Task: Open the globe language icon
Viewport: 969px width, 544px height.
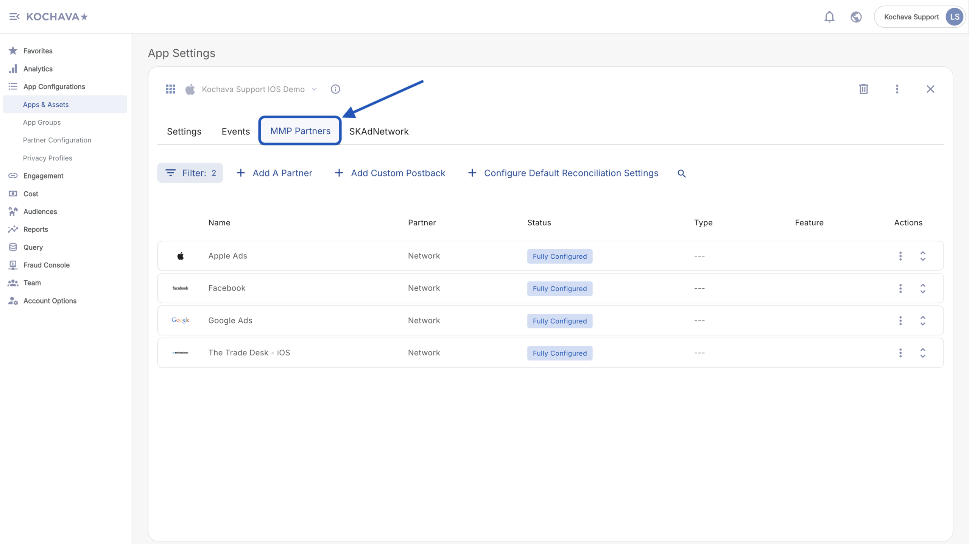Action: pyautogui.click(x=856, y=17)
